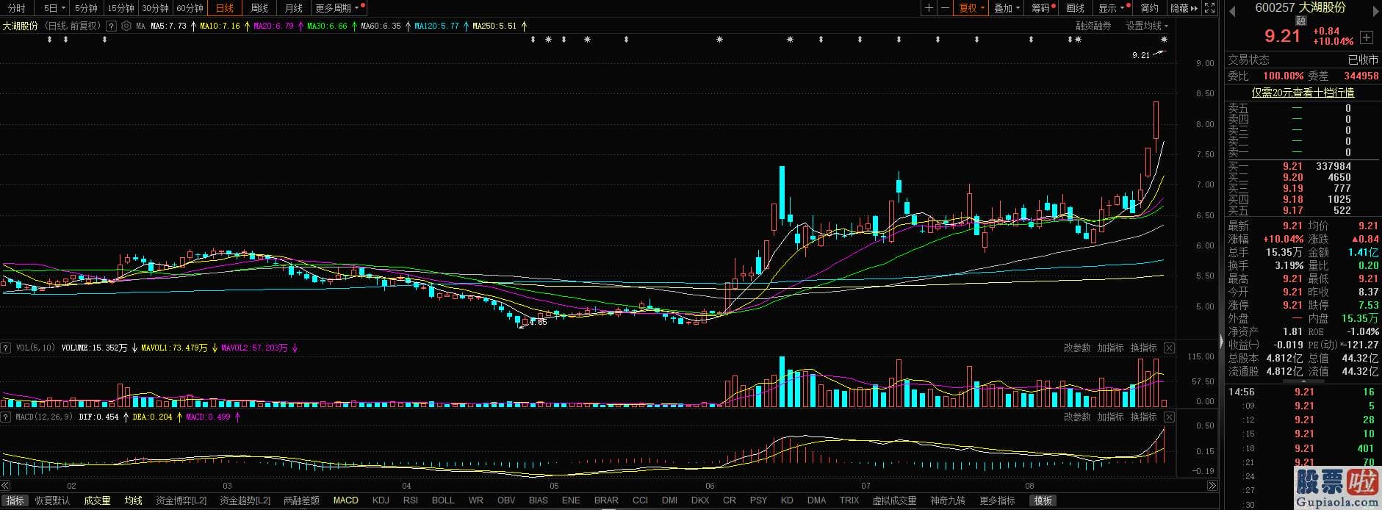Click the 9.21 latest price label on chart
This screenshot has height=510, width=1382.
[1140, 55]
